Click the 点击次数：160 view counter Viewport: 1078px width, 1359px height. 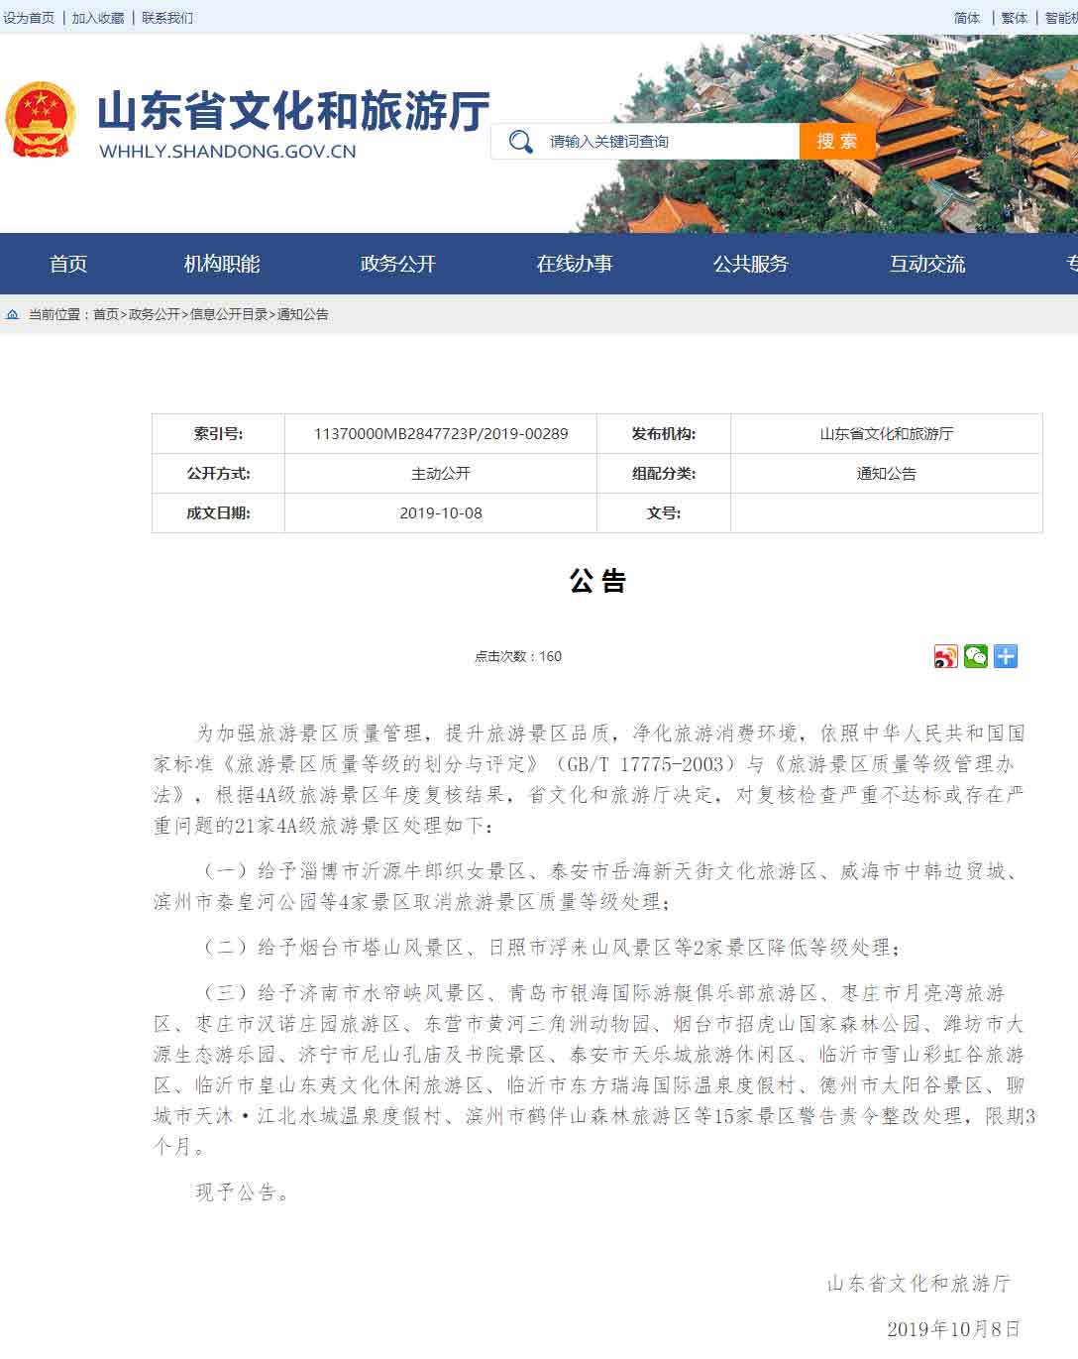[518, 656]
